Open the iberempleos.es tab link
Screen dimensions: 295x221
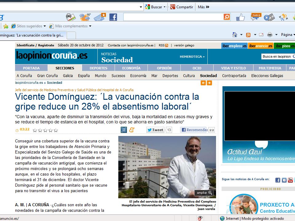click(234, 46)
